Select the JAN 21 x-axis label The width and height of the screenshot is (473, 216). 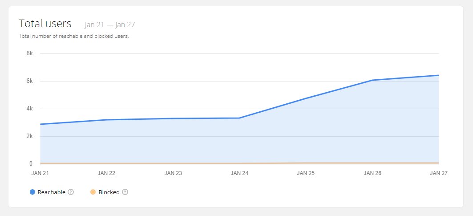[40, 172]
